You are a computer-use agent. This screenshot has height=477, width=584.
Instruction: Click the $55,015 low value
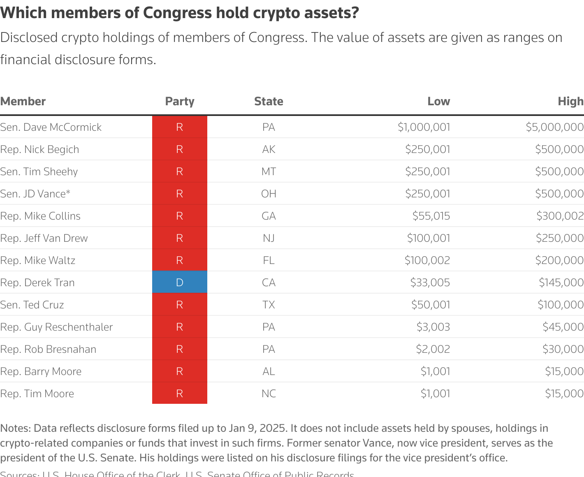click(x=431, y=216)
